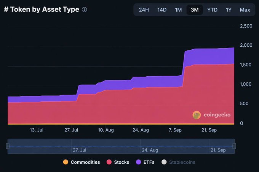Click the 13. Jul x-axis label
The height and width of the screenshot is (172, 259).
(x=37, y=130)
